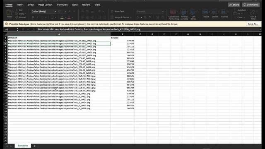Click the comma style icon
265x149 pixels.
click(150, 17)
